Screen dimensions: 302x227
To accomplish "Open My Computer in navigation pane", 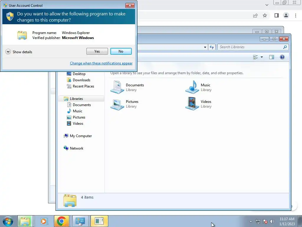I will click(x=81, y=136).
